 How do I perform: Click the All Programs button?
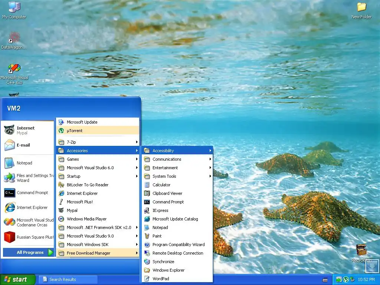click(28, 252)
